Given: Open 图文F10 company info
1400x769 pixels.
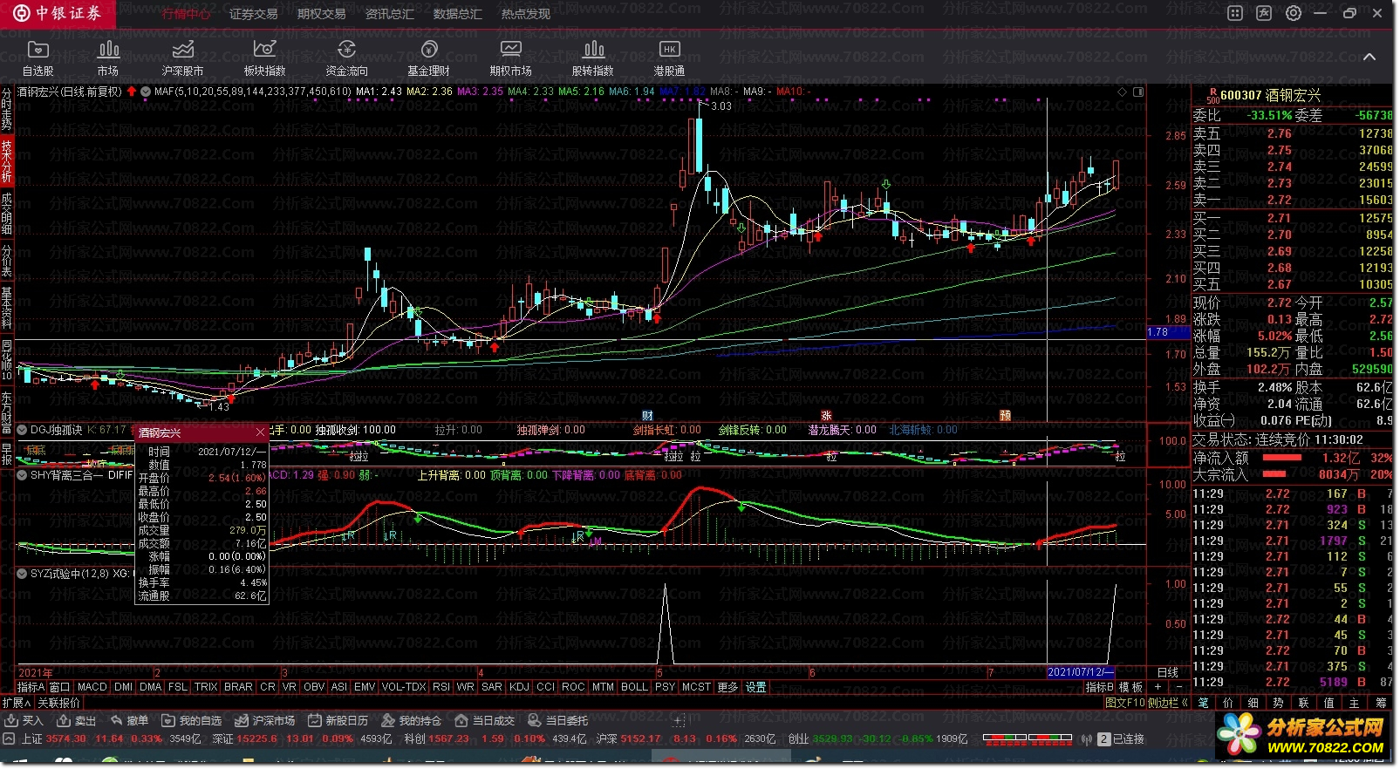Looking at the screenshot, I should (x=1125, y=702).
